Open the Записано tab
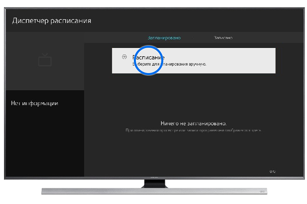307x204 pixels. (223, 38)
